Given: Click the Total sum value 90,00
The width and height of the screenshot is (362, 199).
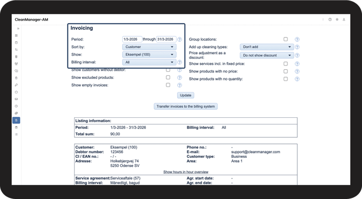Looking at the screenshot, I should click(x=115, y=134).
